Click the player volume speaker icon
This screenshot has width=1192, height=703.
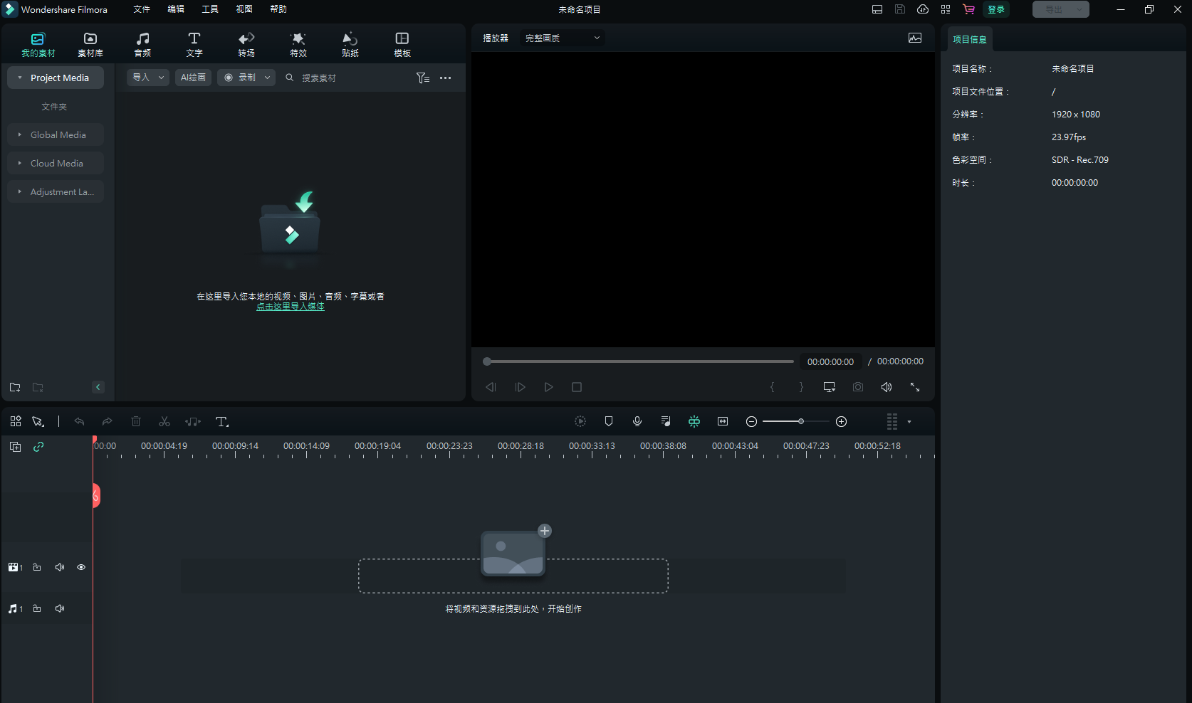[x=887, y=387]
